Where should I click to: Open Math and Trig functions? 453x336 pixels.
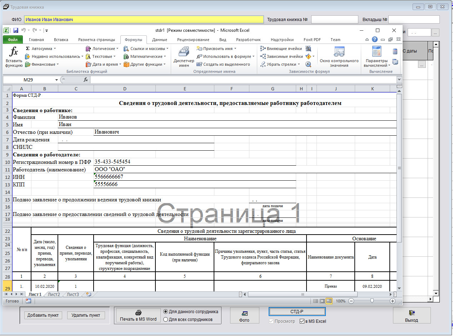(145, 56)
